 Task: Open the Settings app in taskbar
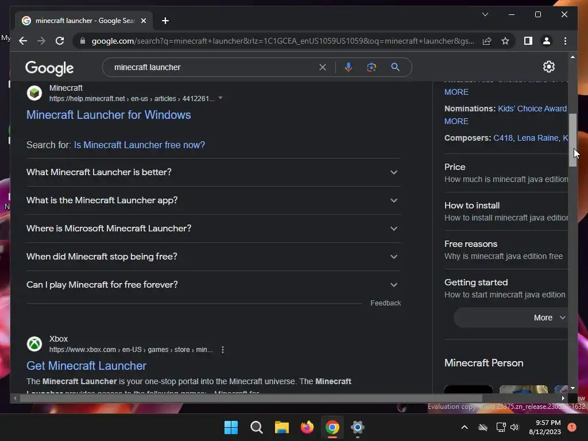click(x=357, y=427)
